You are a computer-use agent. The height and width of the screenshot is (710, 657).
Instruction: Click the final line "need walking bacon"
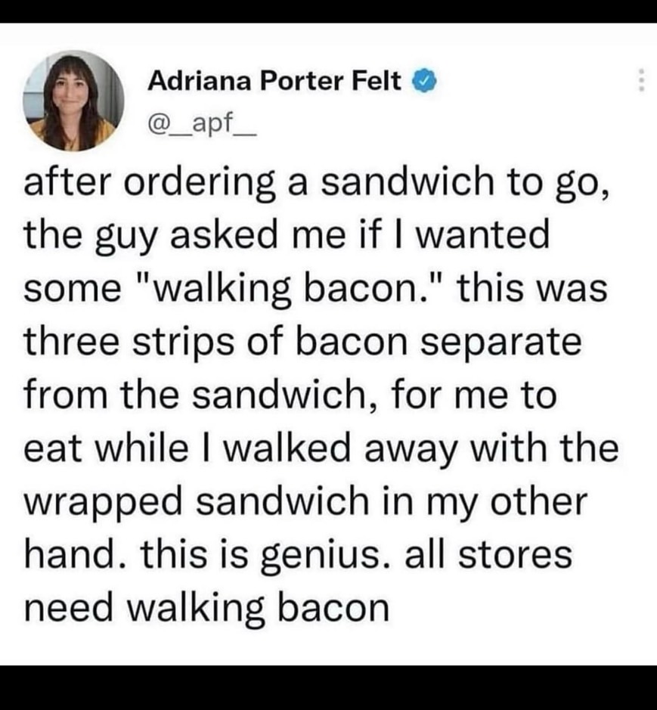[x=207, y=608]
